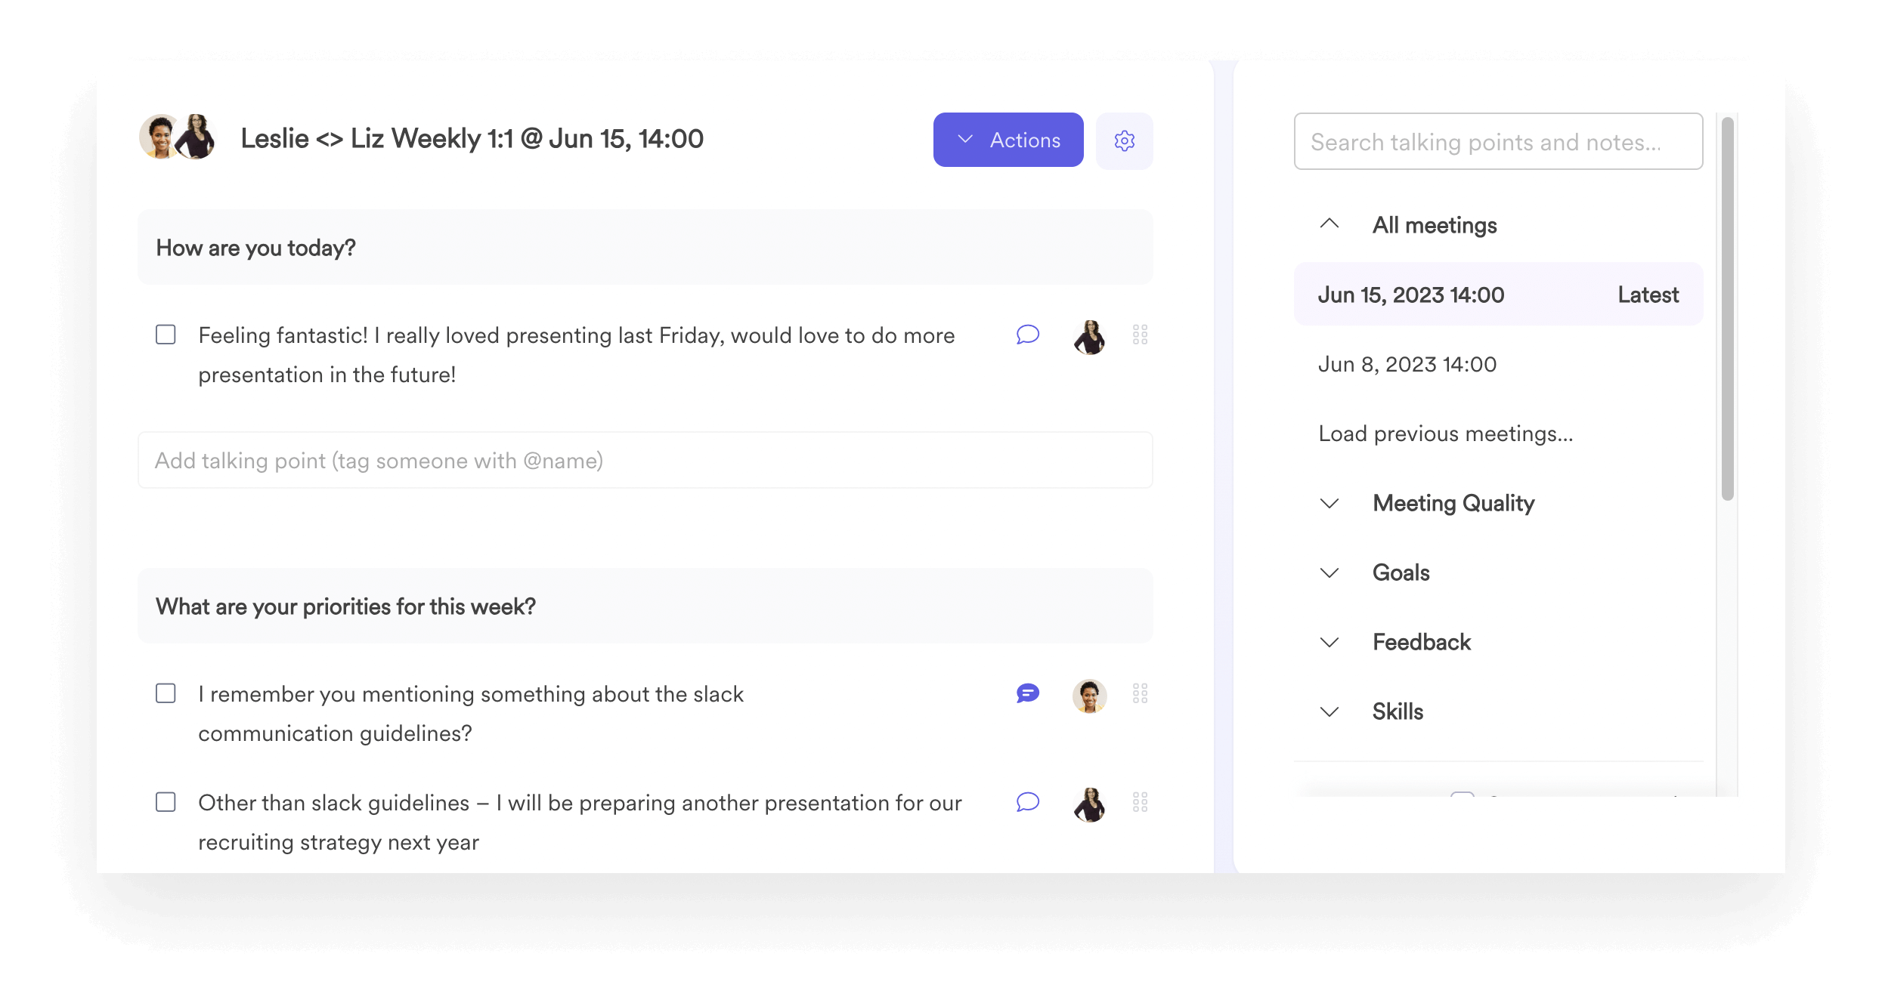Expand the Goals section
Screen dimensions: 1882x1006
pos(1328,572)
